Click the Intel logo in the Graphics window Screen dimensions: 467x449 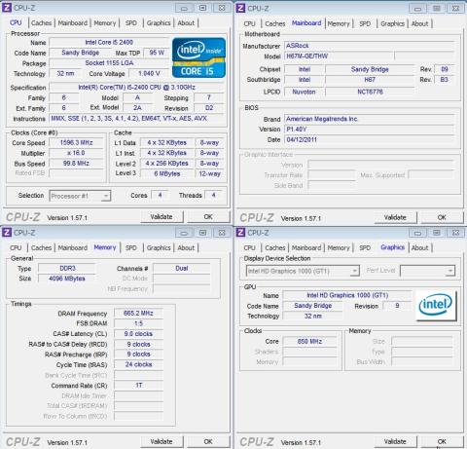tap(436, 305)
